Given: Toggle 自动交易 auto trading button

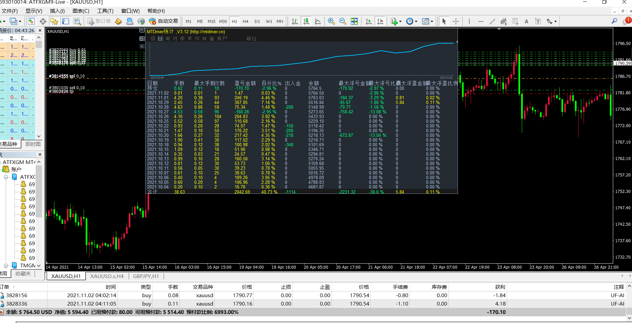Looking at the screenshot, I should (164, 21).
